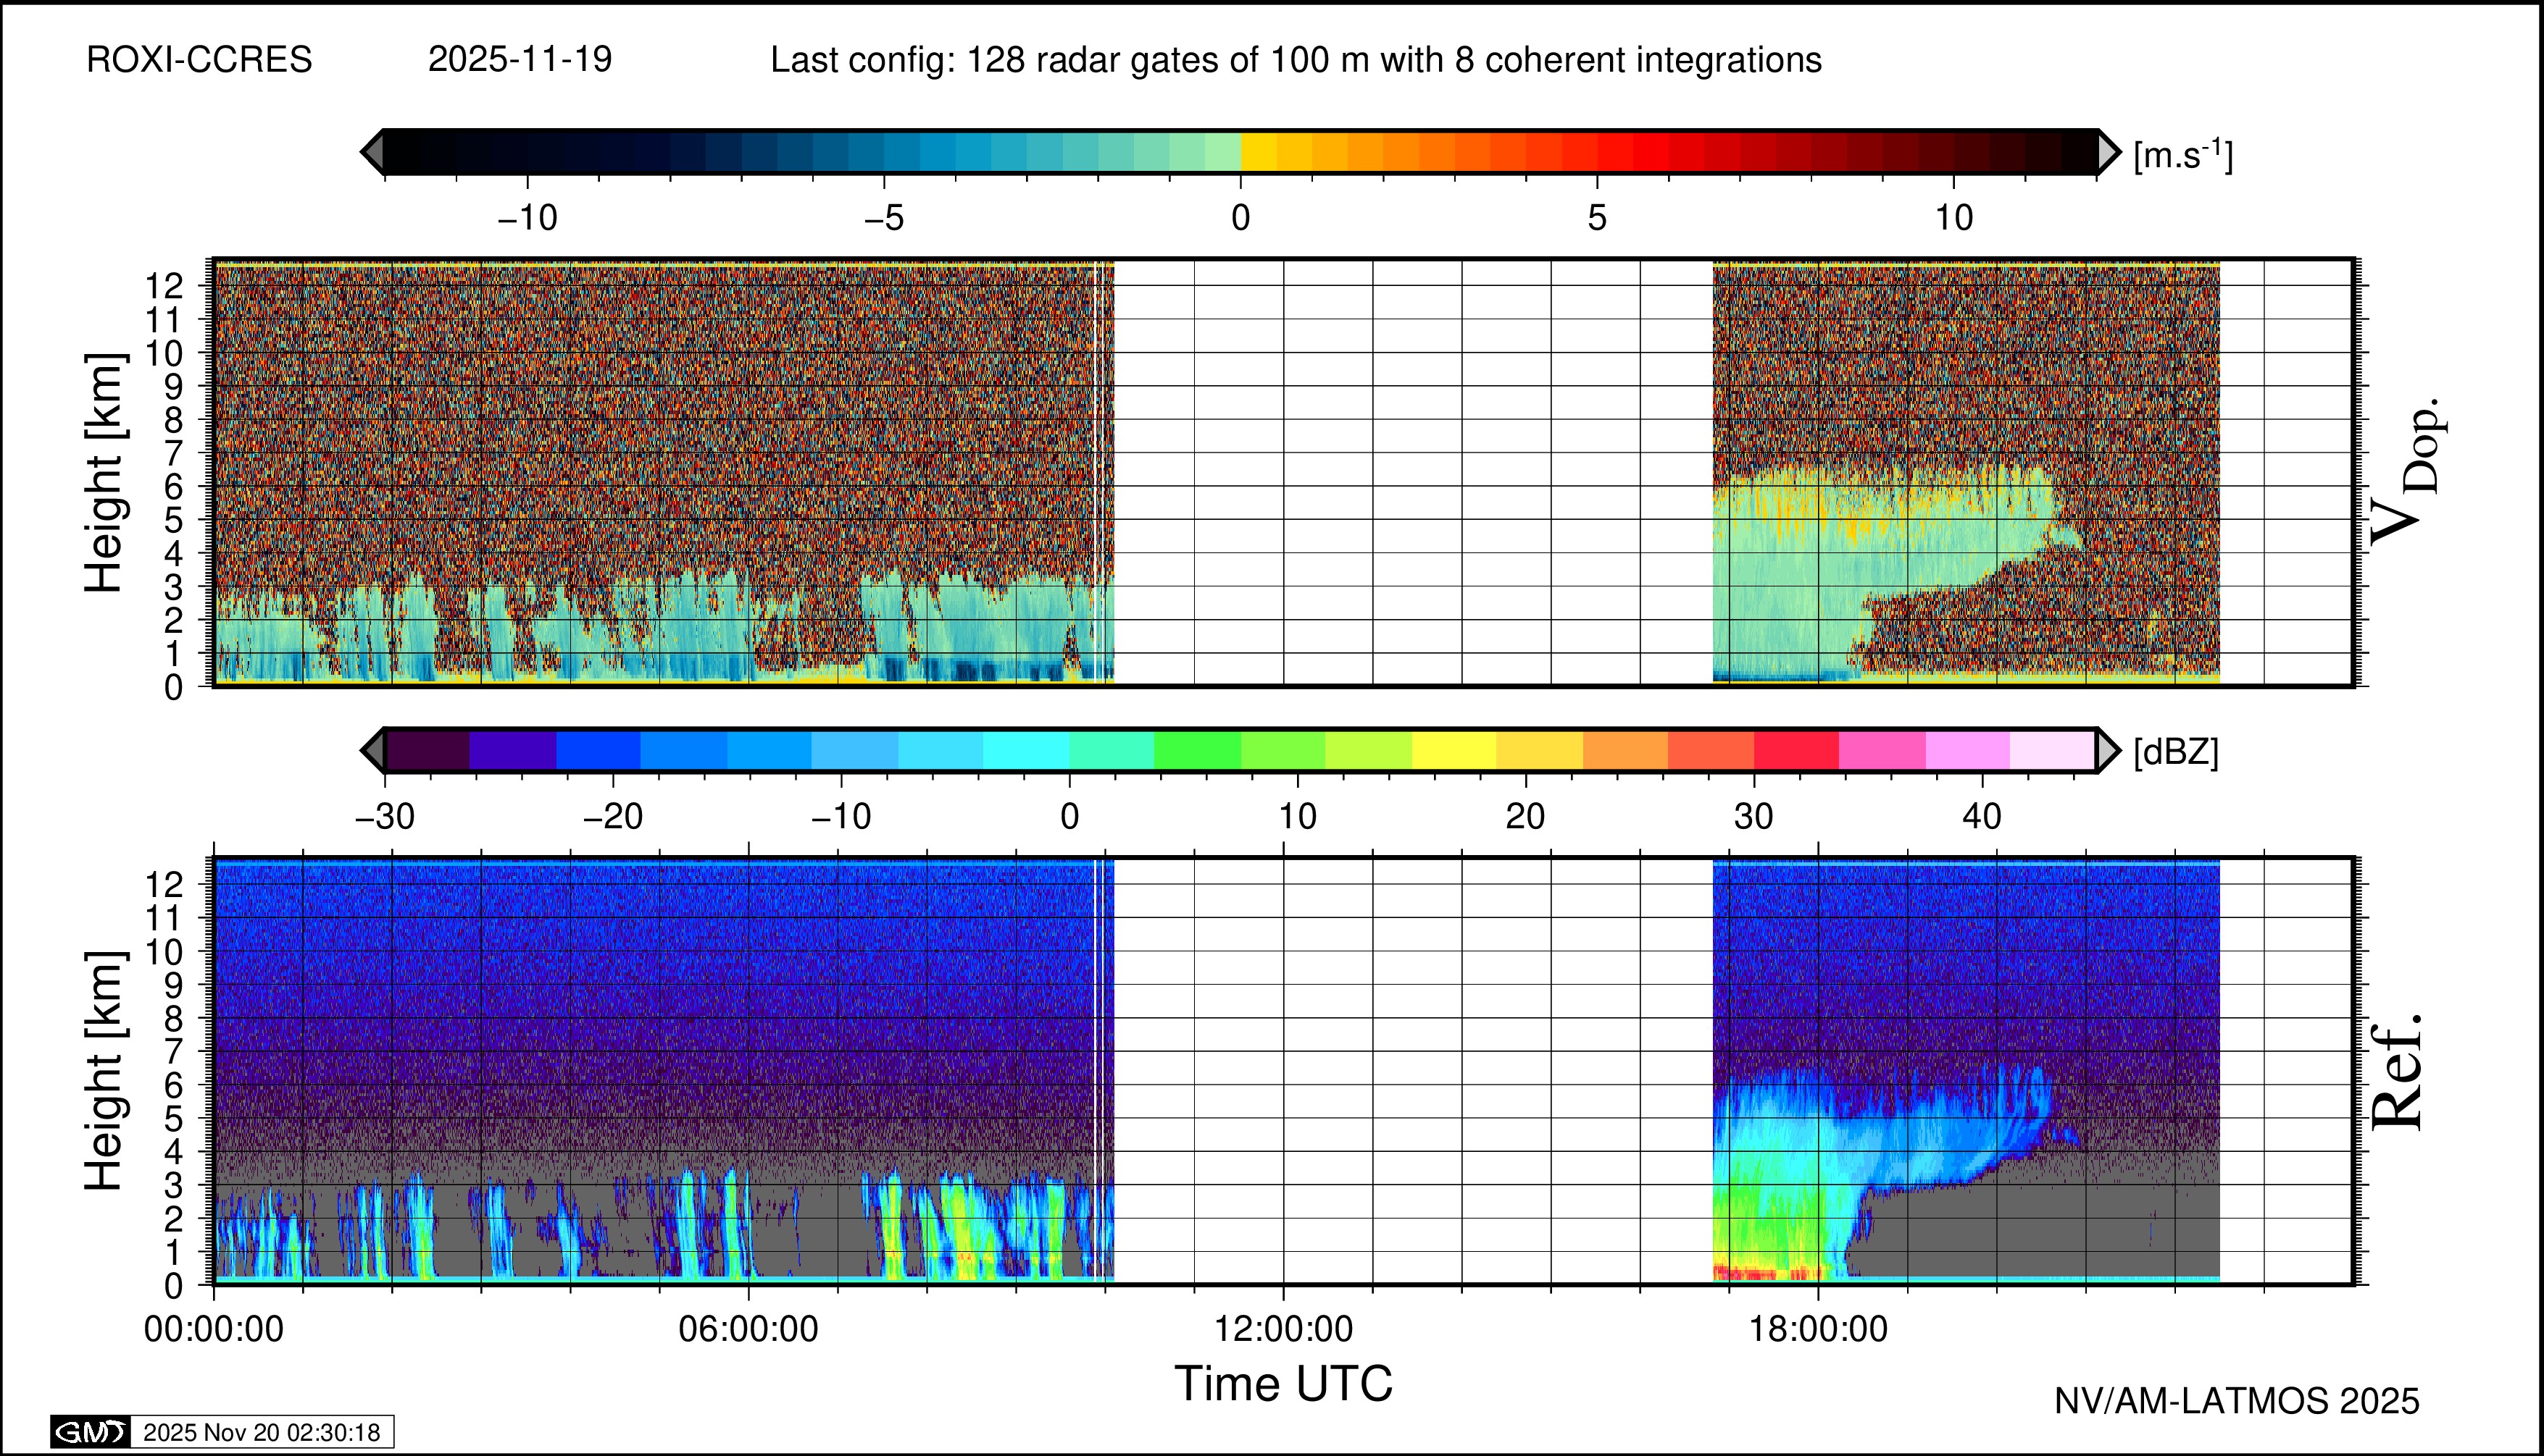
Task: Click the Time UTC axis title
Action: (1283, 1384)
